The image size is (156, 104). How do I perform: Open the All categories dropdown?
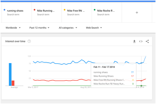[x=68, y=28]
